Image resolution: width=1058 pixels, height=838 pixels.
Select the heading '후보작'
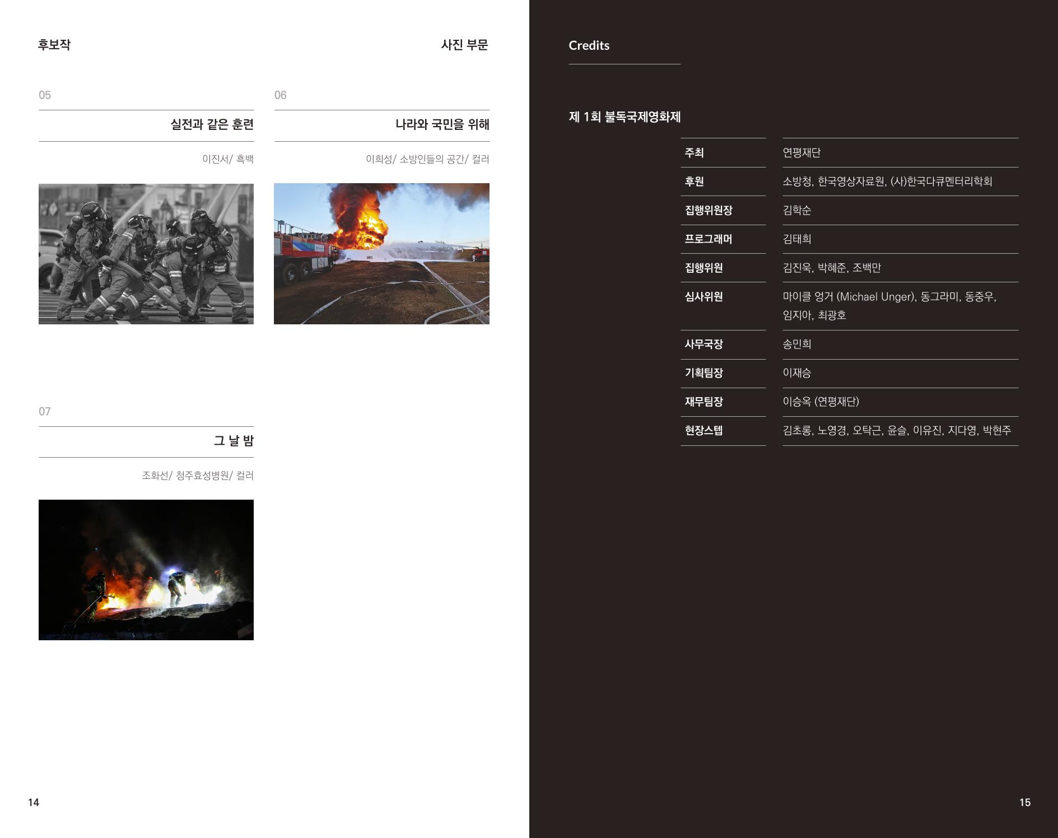54,45
